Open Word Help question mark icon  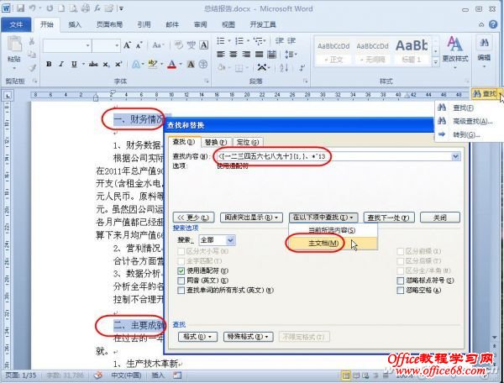[x=493, y=24]
